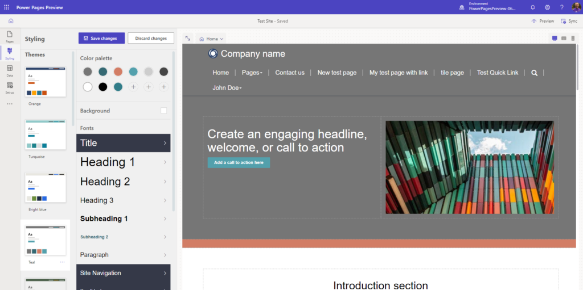Click the Preview button
The image size is (583, 290).
pyautogui.click(x=543, y=21)
